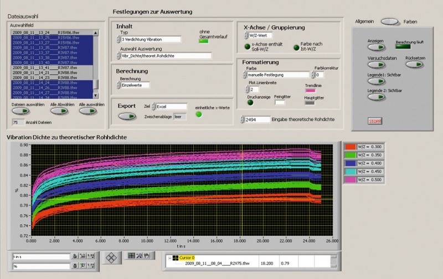Select the hand pan tool

(147, 256)
